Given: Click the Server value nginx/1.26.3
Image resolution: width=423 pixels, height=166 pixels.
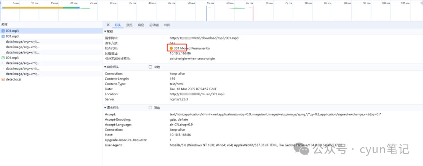Looking at the screenshot, I should point(179,99).
